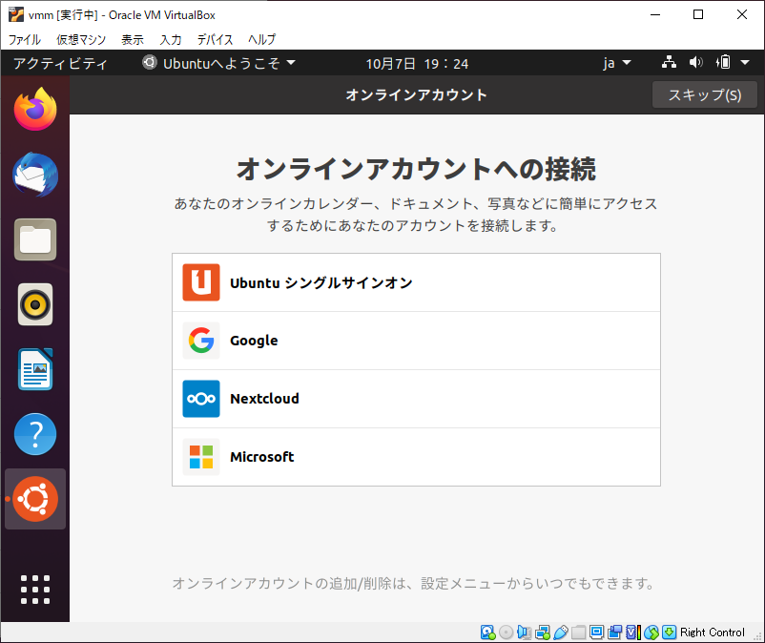Click the VirtualBox keyboard capture arrow icon
The image size is (765, 643).
pyautogui.click(x=670, y=633)
